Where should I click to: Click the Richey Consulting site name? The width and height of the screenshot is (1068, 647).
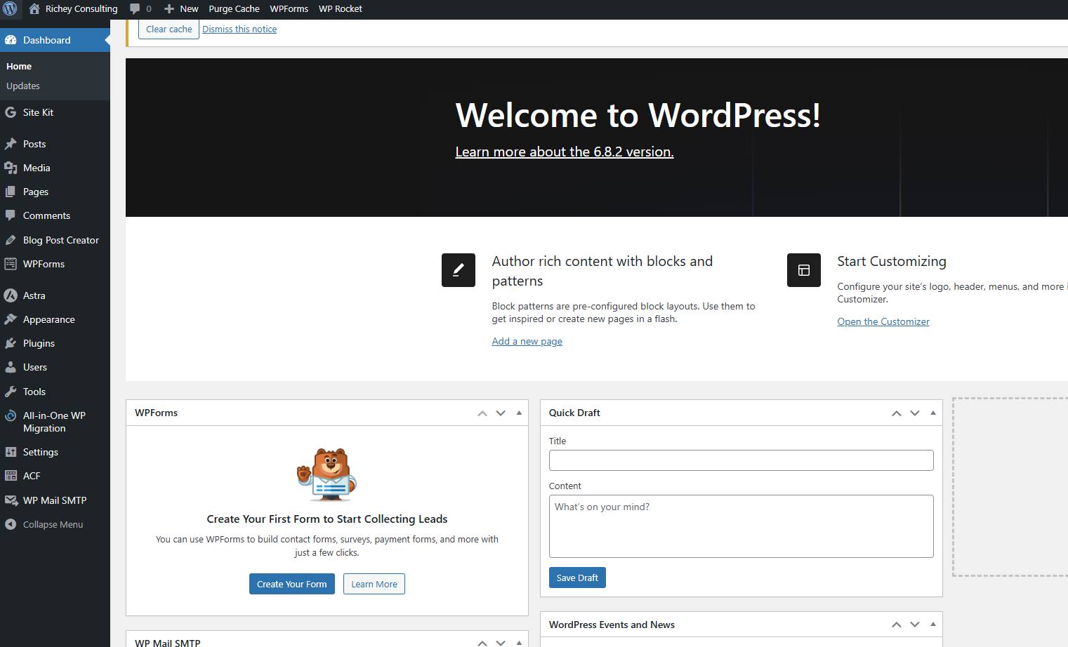[x=81, y=9]
